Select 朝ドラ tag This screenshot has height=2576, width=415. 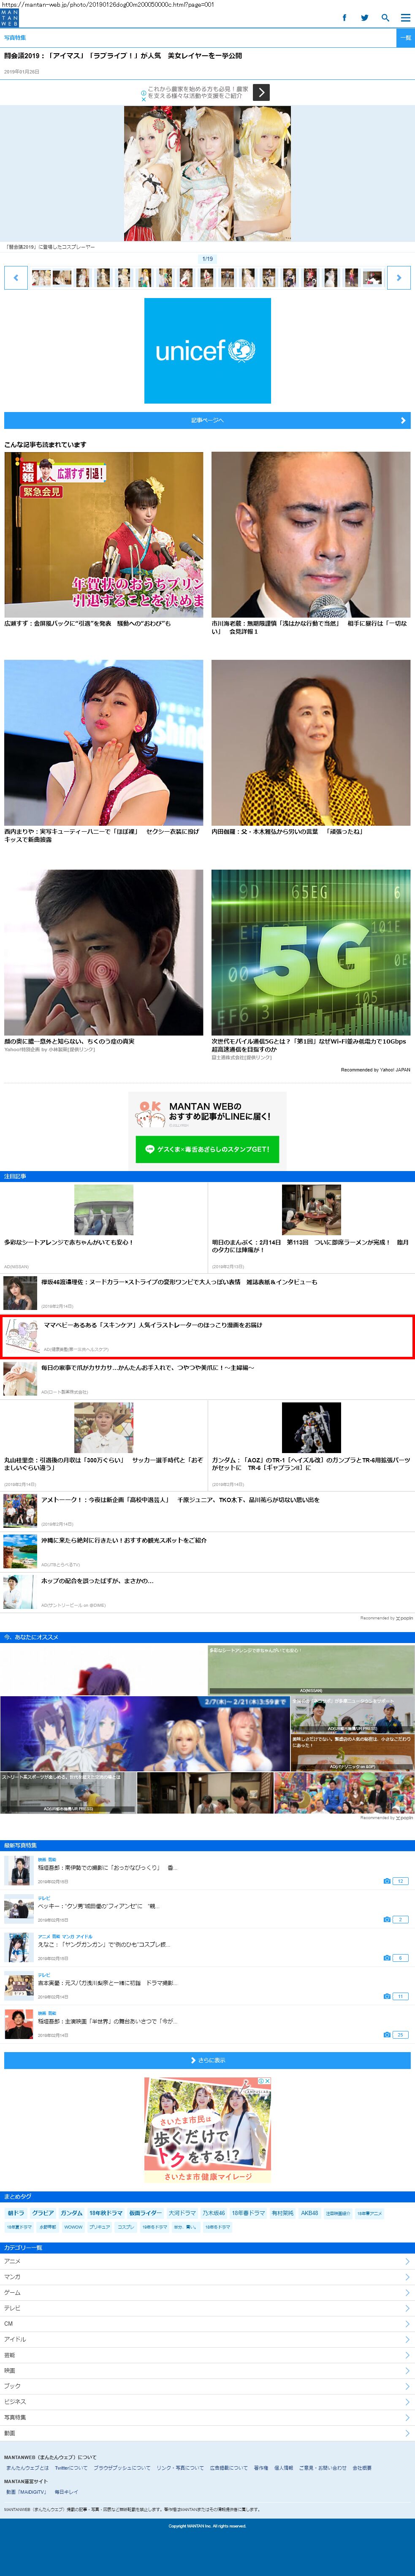(x=16, y=2213)
